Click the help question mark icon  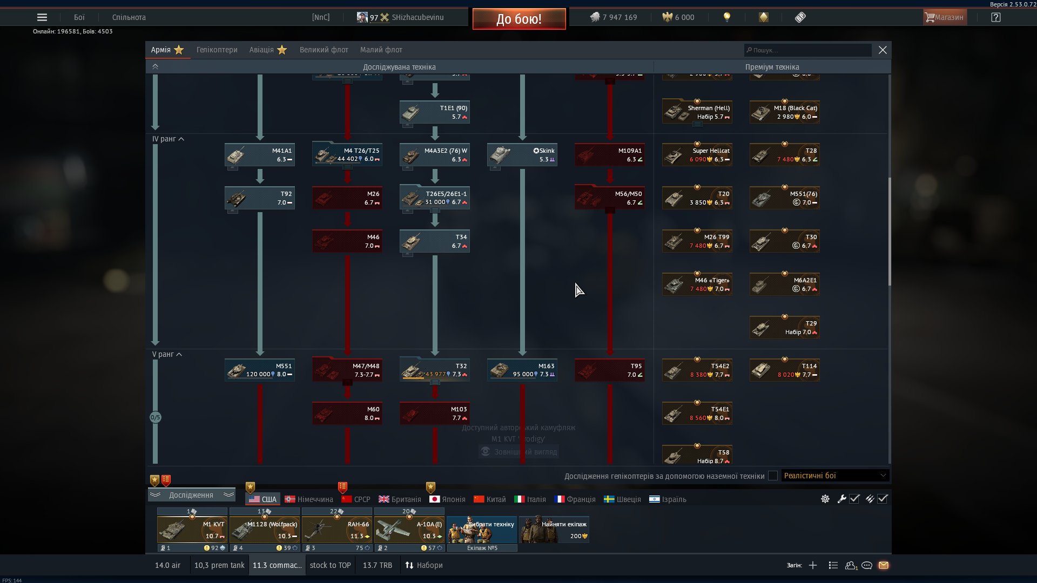996,17
